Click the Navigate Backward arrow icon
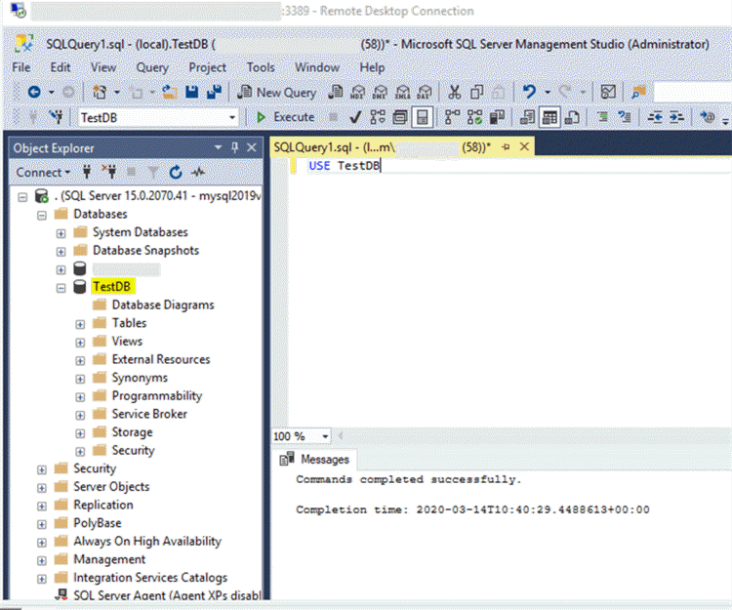Viewport: 732px width, 610px height. 34,92
